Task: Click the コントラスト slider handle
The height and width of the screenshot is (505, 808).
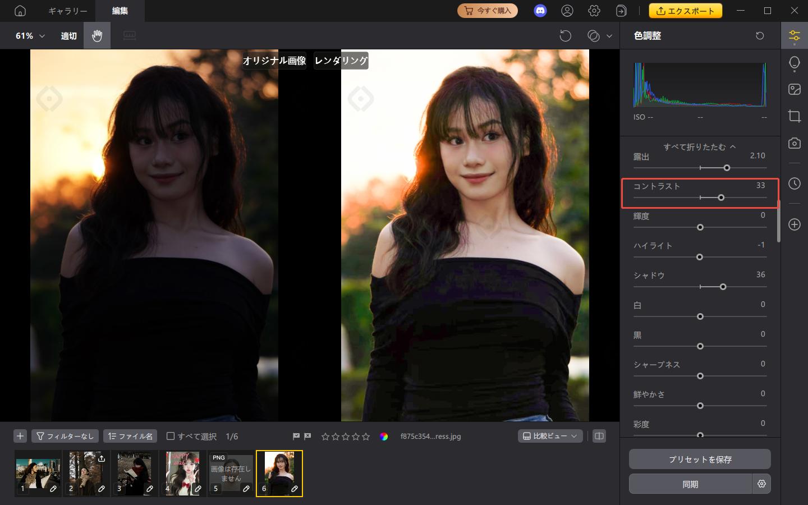Action: tap(721, 198)
